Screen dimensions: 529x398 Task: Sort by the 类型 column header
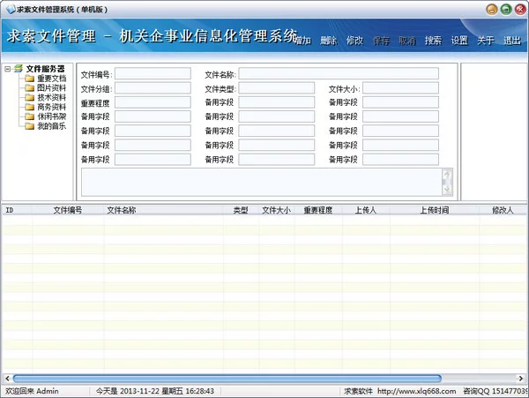(x=241, y=210)
